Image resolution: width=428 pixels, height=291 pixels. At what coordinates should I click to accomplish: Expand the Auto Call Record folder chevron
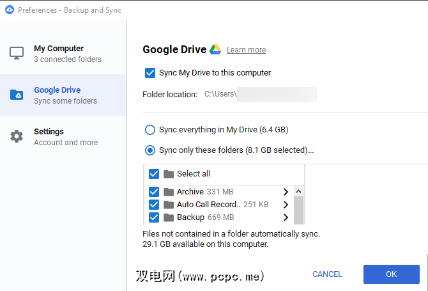pyautogui.click(x=286, y=205)
